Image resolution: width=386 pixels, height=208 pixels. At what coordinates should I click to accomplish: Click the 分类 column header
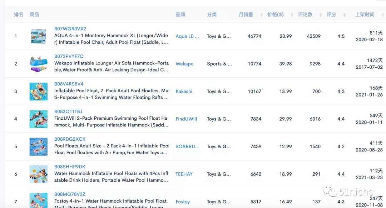pyautogui.click(x=212, y=15)
